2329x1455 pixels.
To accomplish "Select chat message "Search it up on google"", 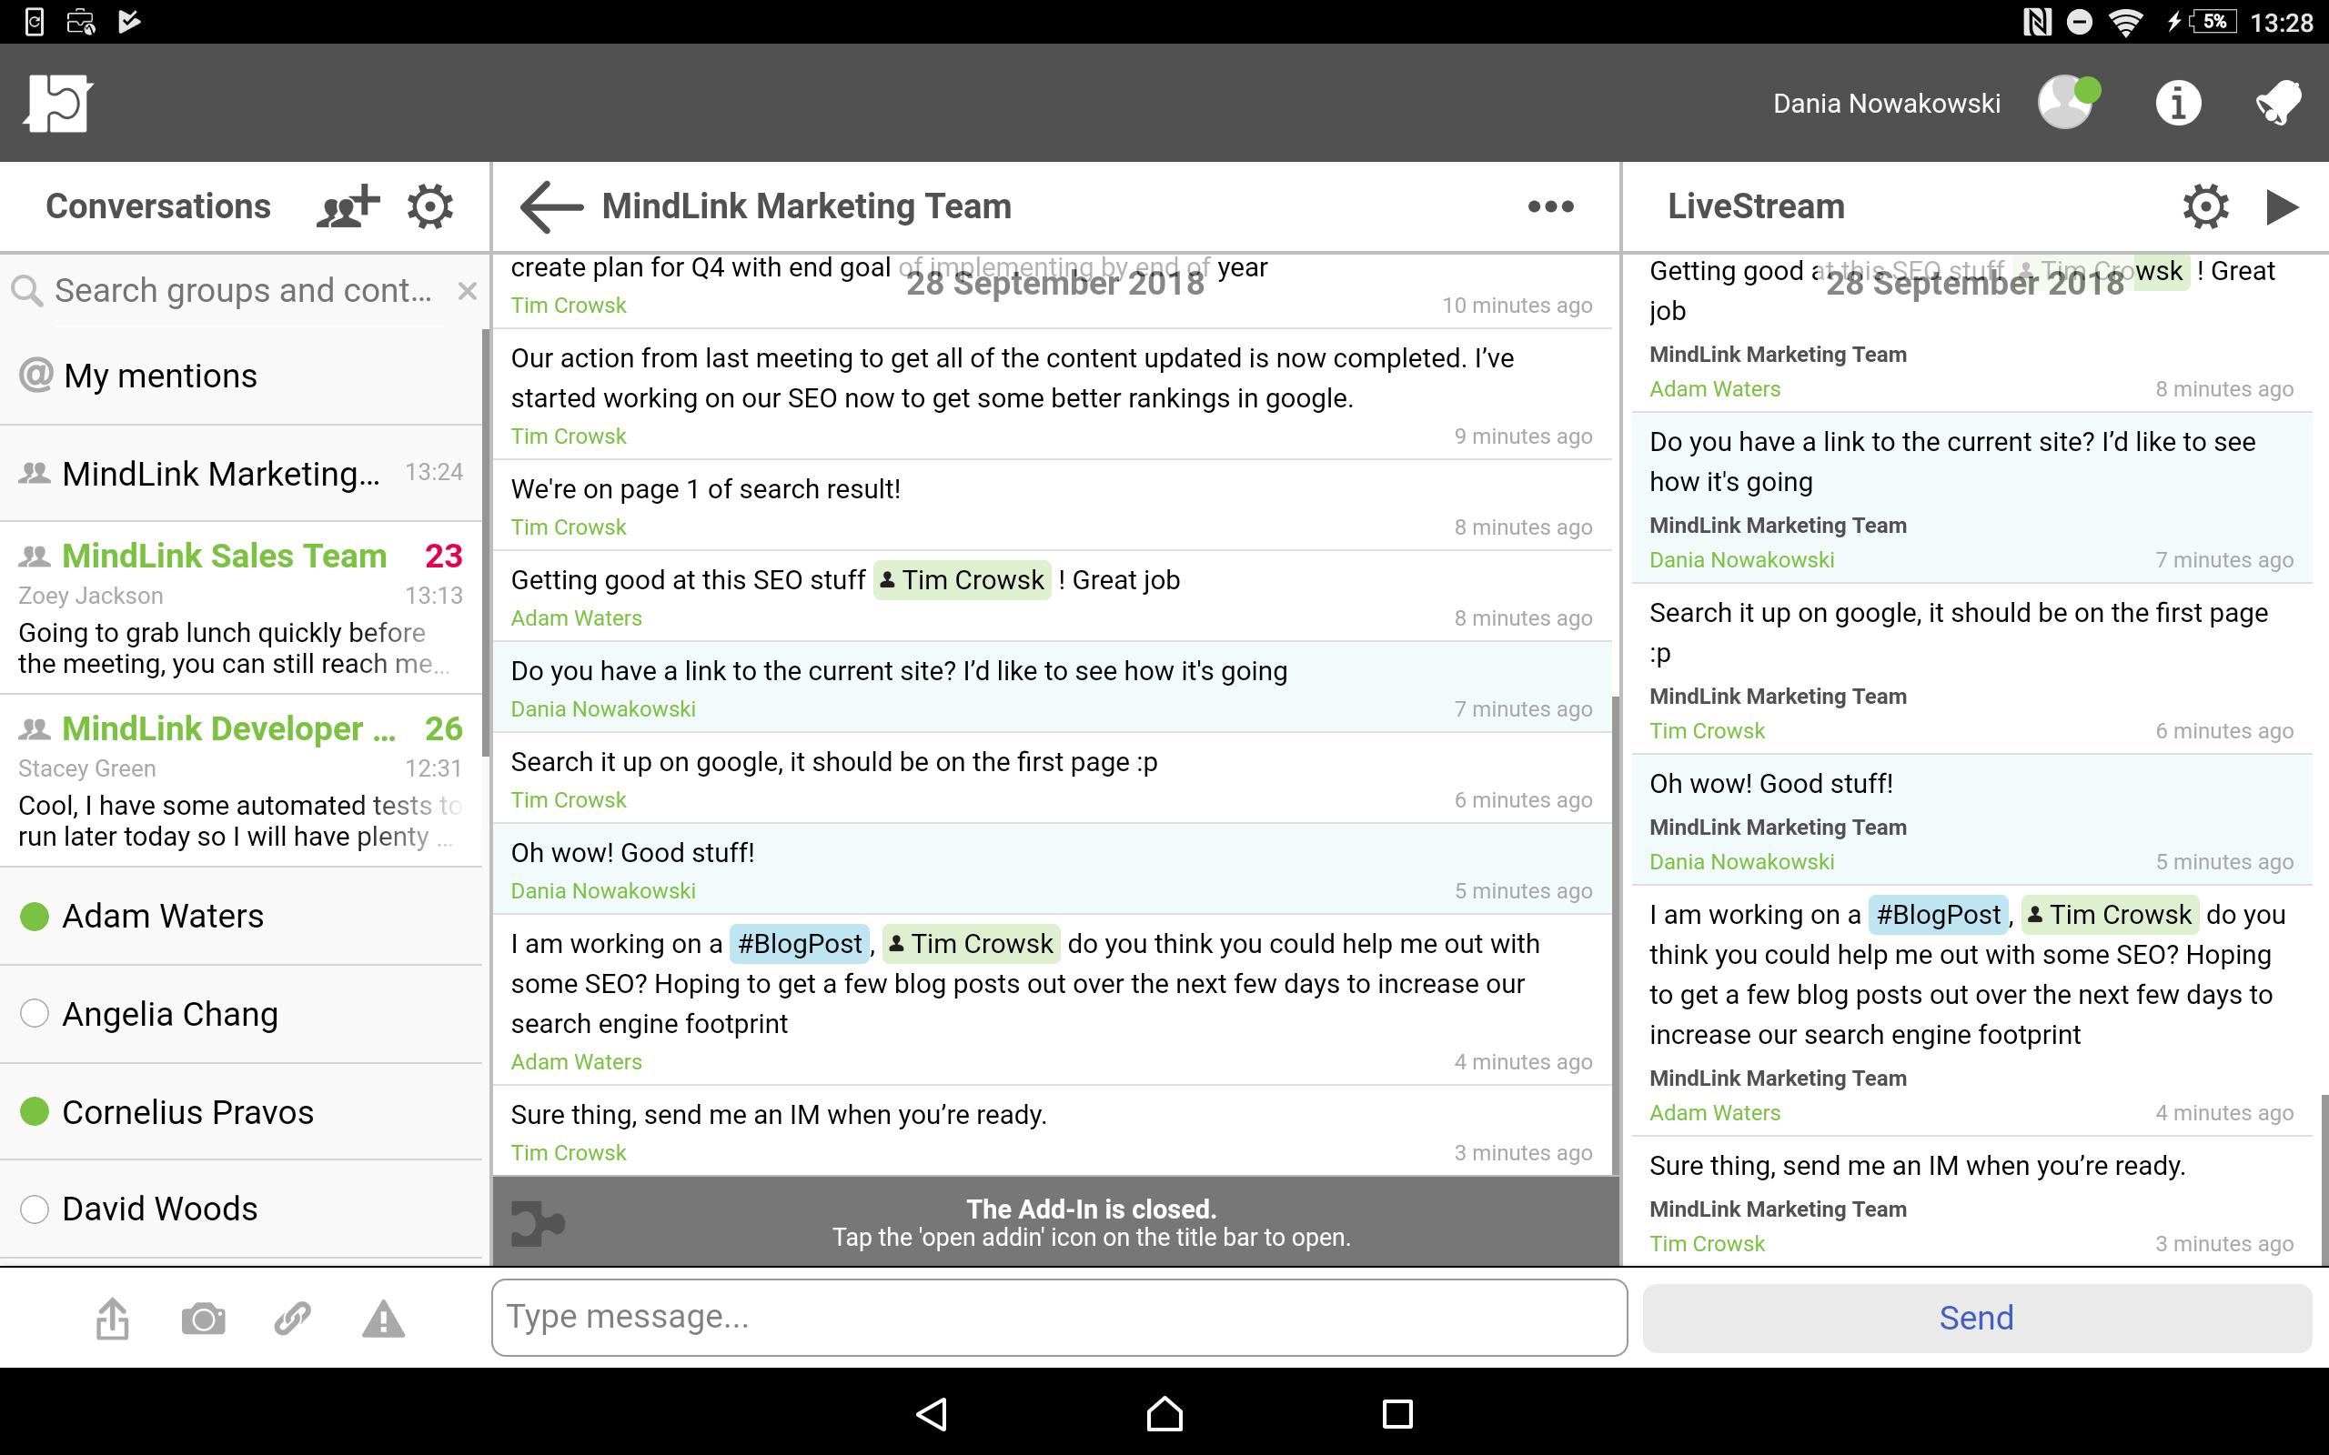I will click(x=1052, y=778).
